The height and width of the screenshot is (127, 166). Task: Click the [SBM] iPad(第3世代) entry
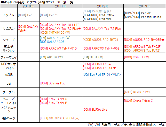click(97, 11)
